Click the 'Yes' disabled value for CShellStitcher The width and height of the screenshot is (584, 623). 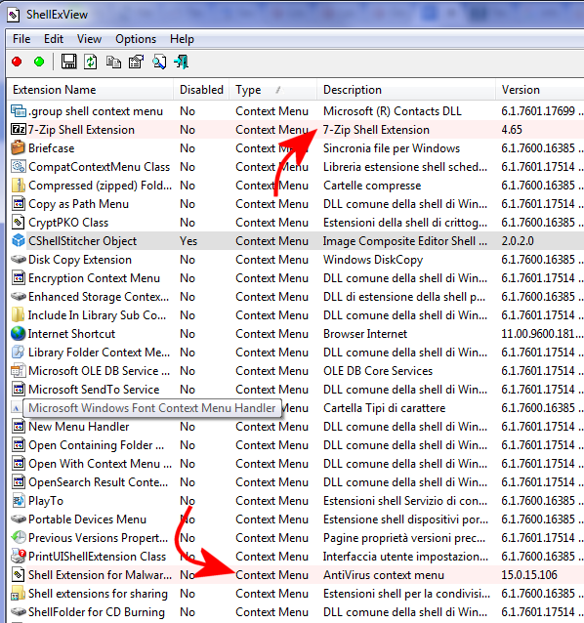188,241
